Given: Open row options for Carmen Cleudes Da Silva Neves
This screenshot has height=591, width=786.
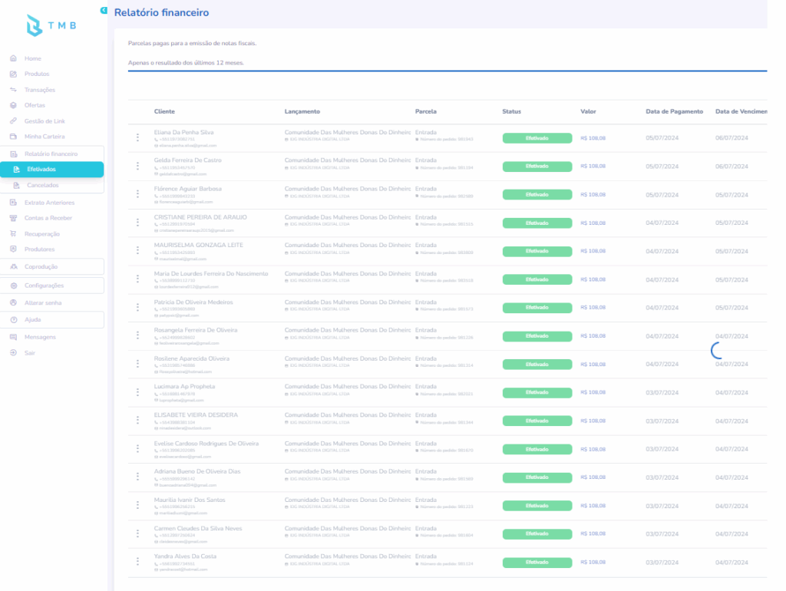Looking at the screenshot, I should 138,533.
